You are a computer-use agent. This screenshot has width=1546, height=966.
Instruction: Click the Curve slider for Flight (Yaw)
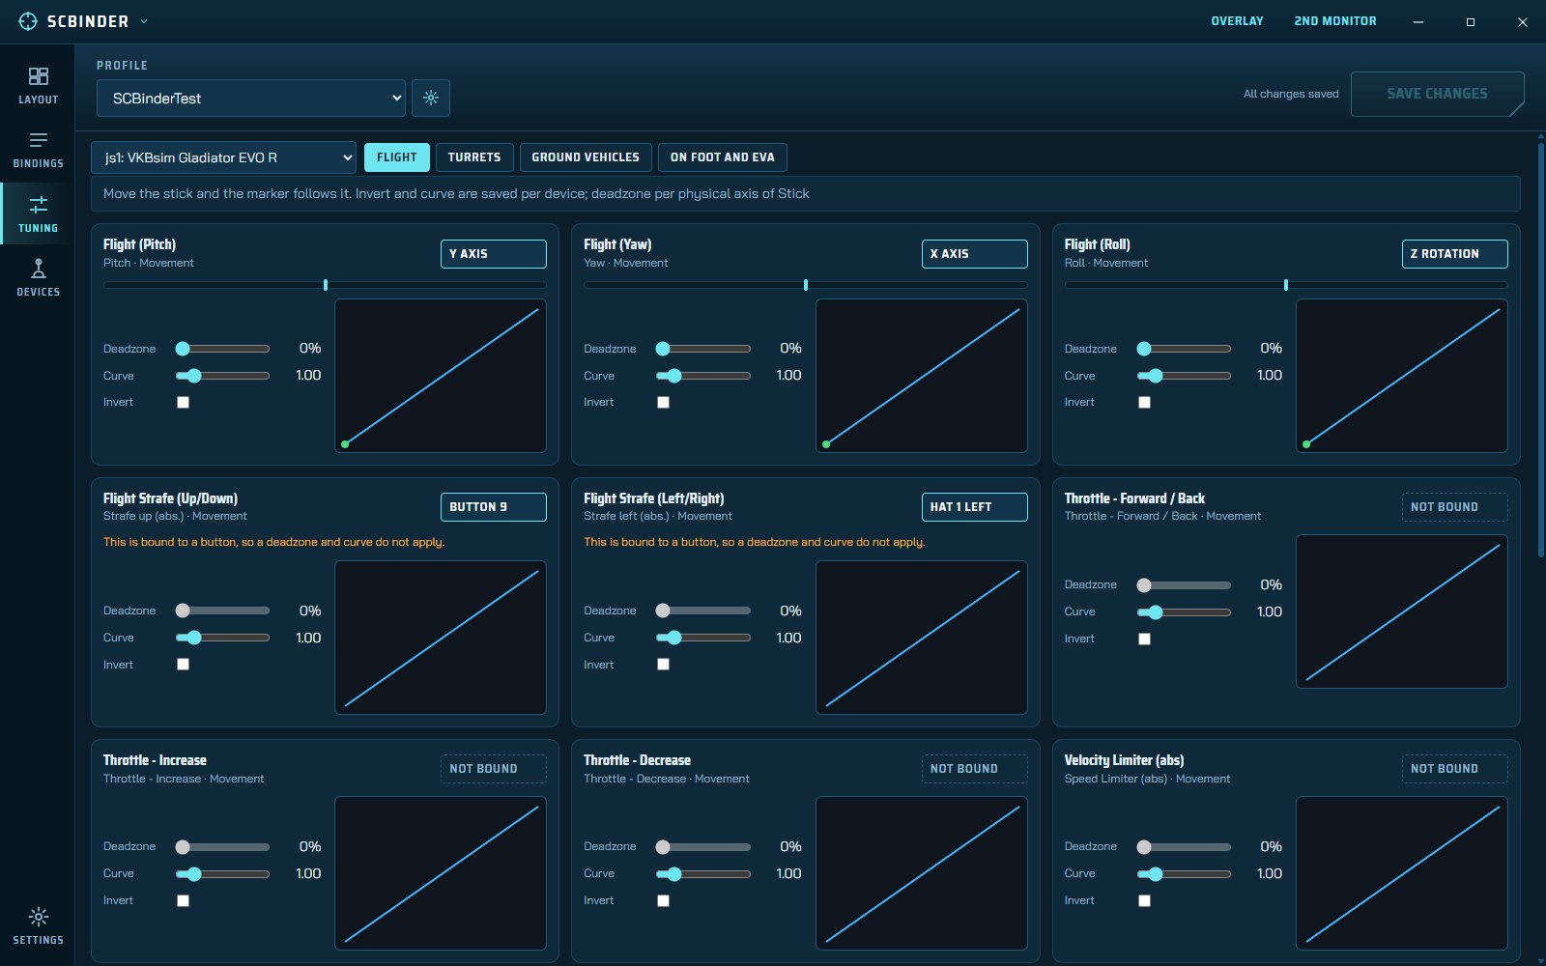point(702,376)
